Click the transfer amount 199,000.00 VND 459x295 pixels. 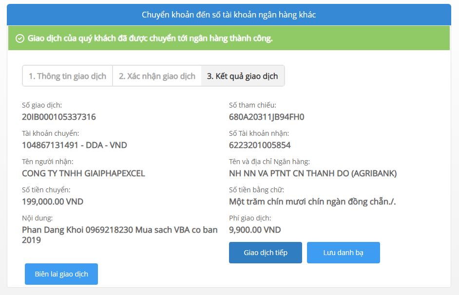click(x=53, y=202)
